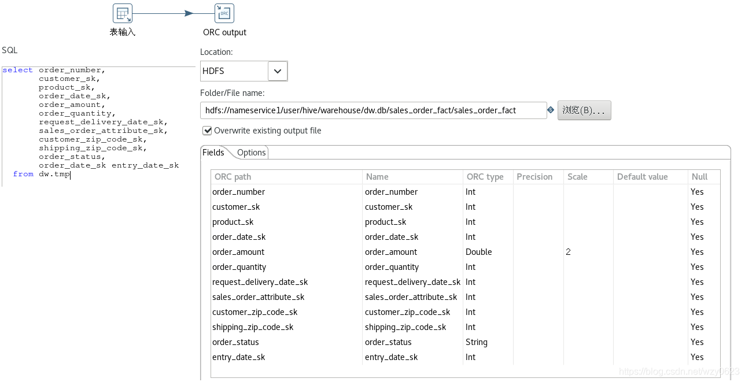The width and height of the screenshot is (745, 382).
Task: Click the select keyword in SQL
Action: pos(17,70)
